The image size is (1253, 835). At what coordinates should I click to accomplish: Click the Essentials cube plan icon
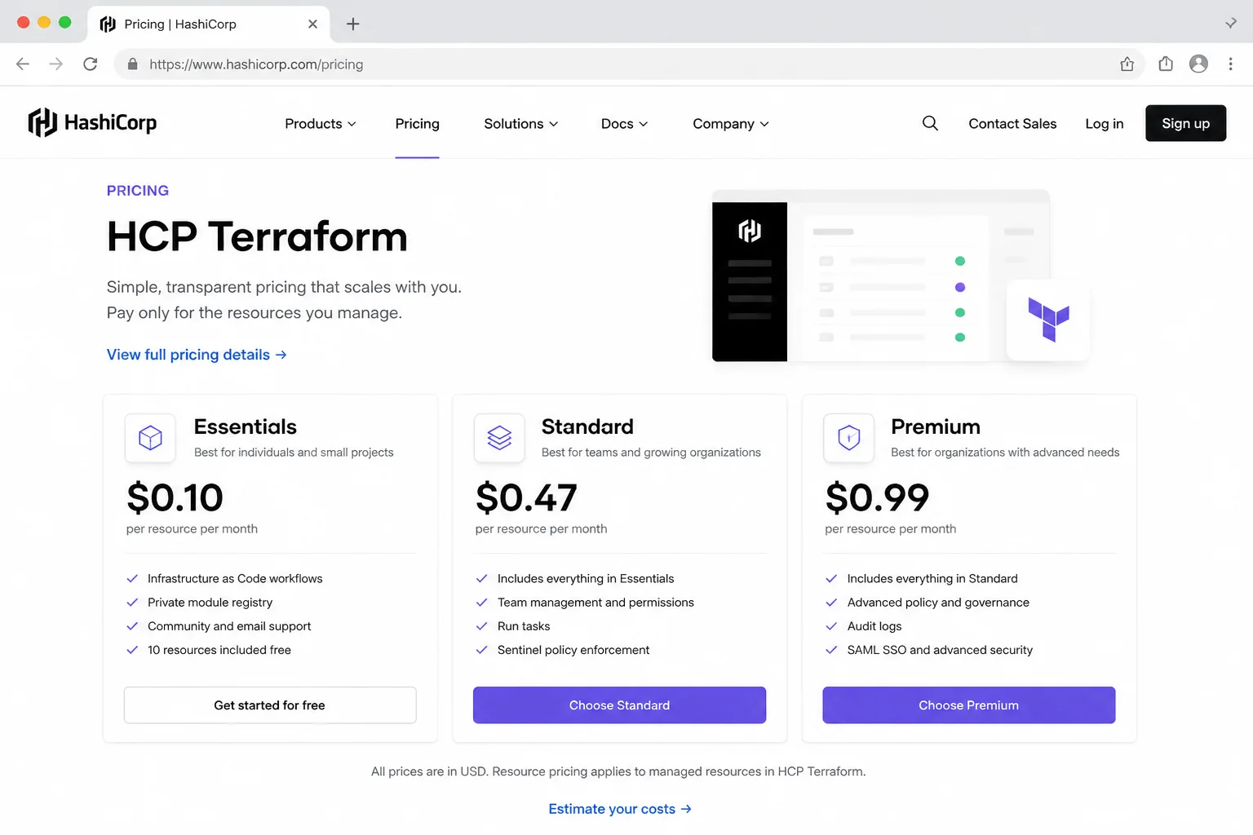(150, 438)
